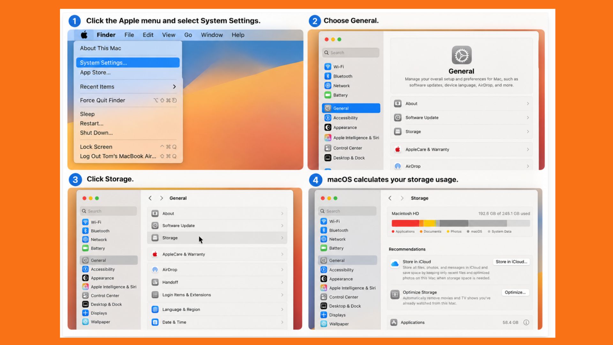Open Wallpaper in the step 3 sidebar
The height and width of the screenshot is (345, 613).
(100, 322)
